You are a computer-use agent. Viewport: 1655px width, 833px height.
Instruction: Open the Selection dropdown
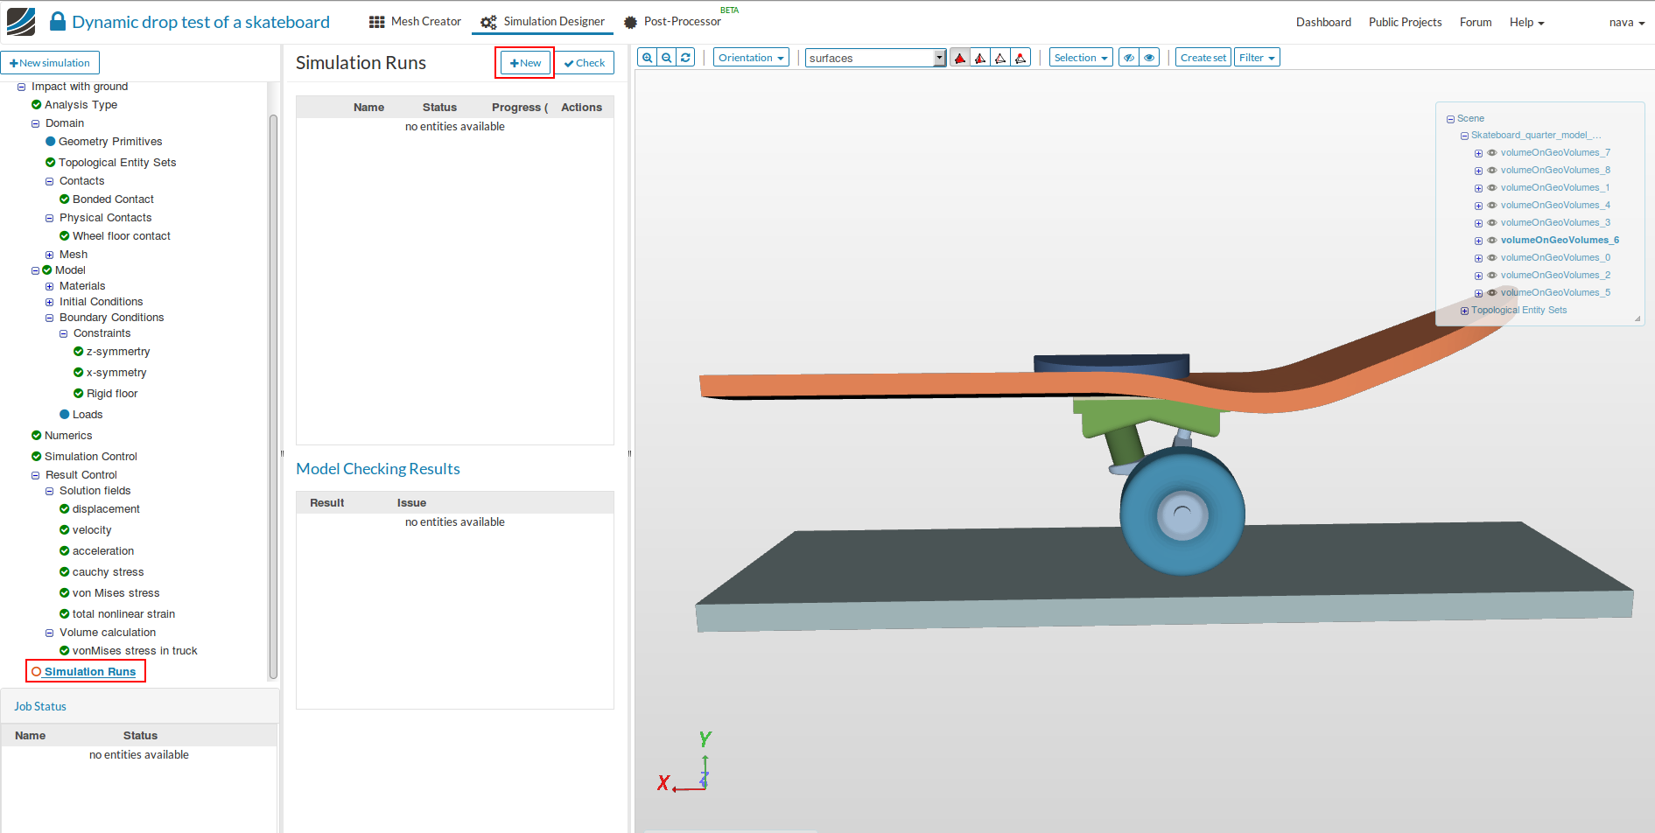point(1081,58)
